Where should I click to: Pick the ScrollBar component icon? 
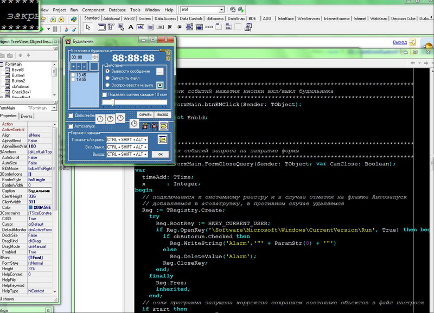pos(209,27)
